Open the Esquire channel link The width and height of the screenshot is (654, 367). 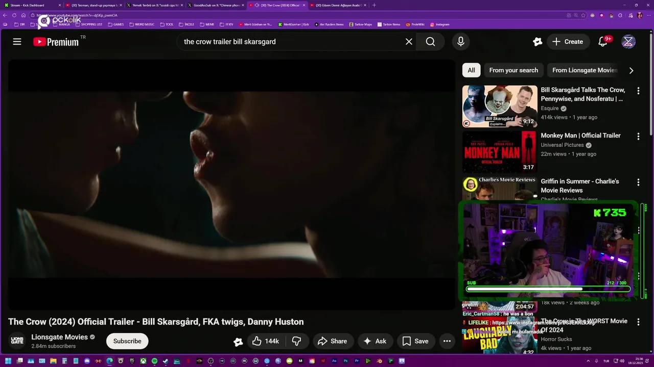[x=550, y=109]
